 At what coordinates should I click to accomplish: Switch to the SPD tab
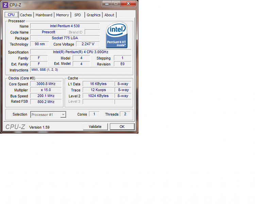[78, 15]
